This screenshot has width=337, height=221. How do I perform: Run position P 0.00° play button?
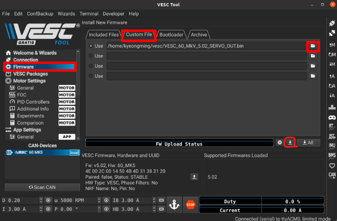(x=106, y=209)
